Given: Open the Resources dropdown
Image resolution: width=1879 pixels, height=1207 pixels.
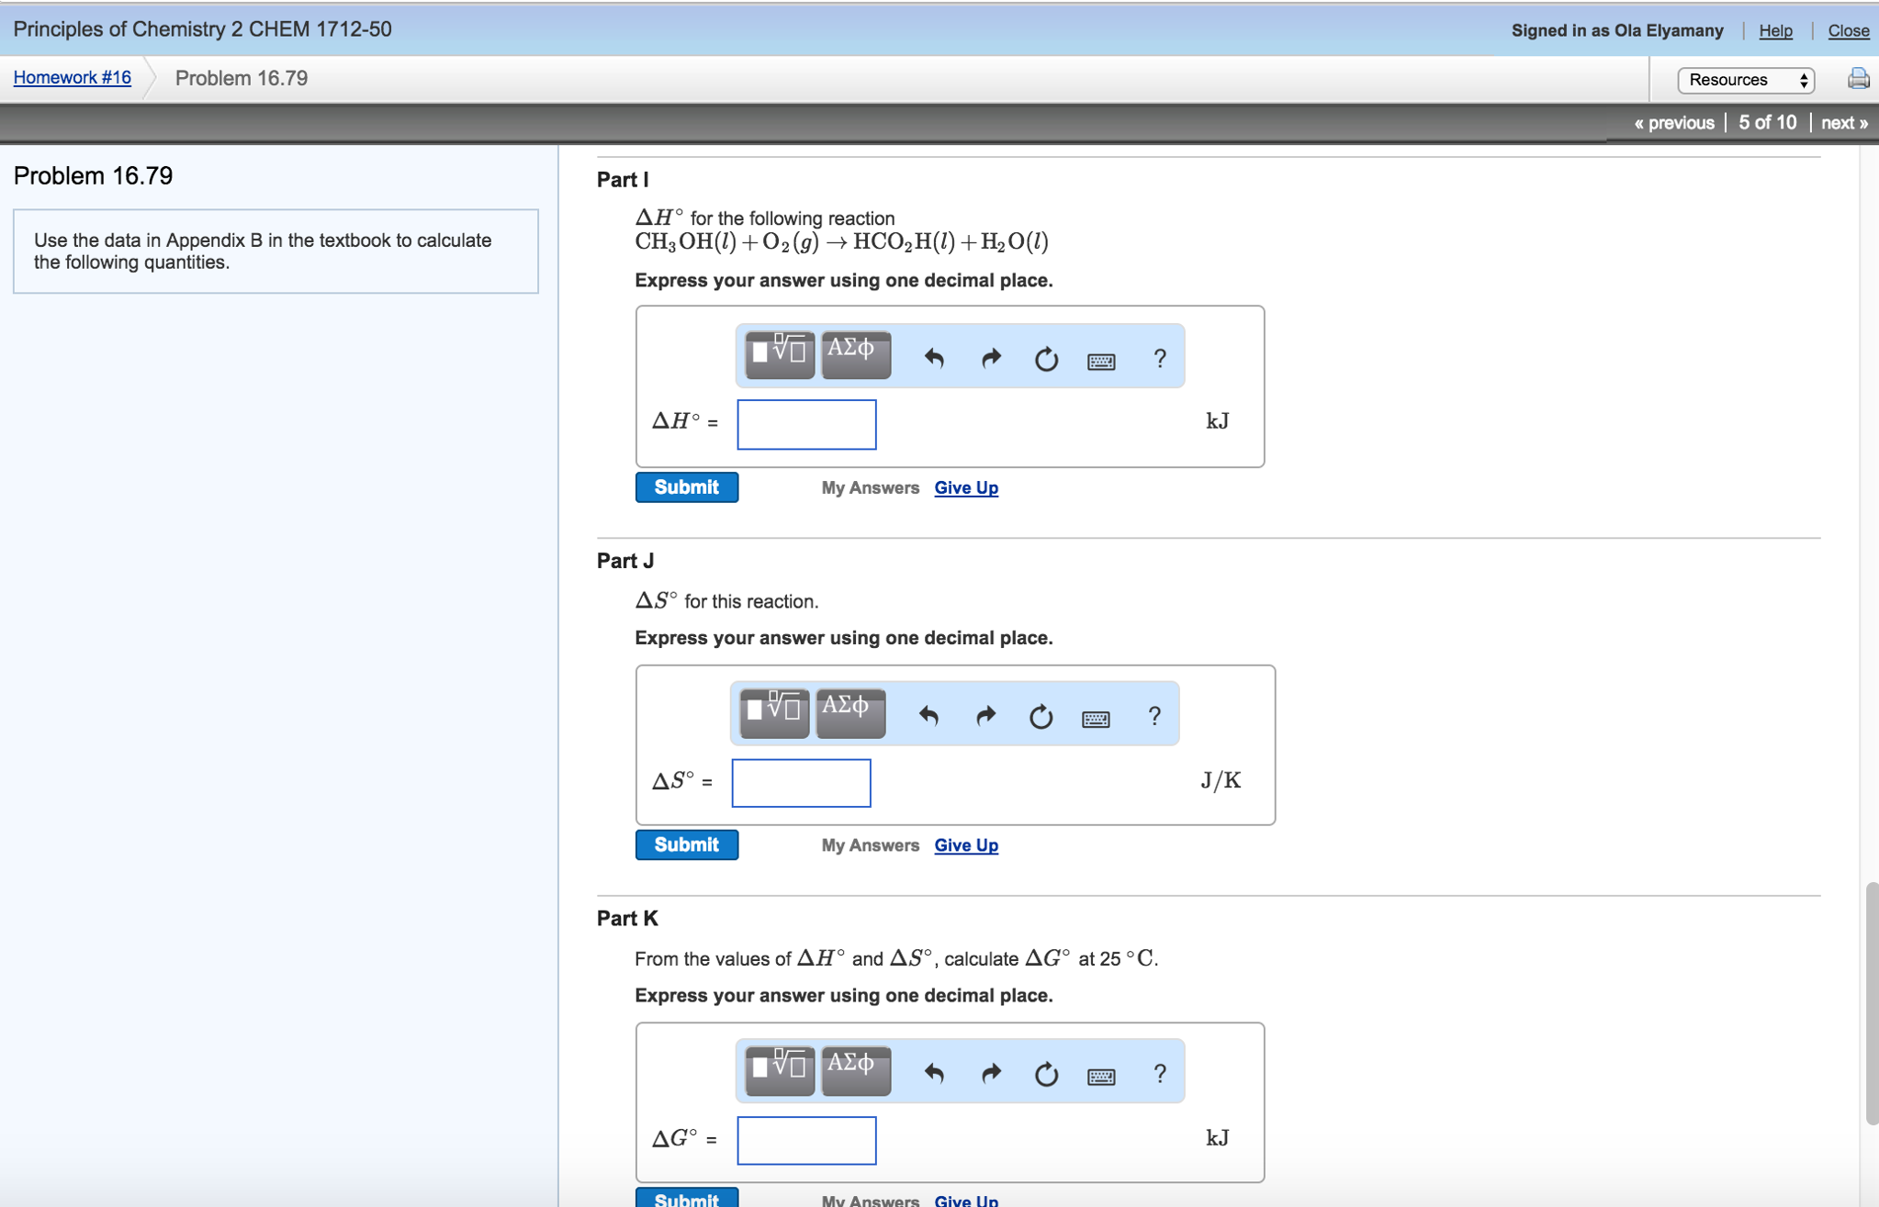Looking at the screenshot, I should coord(1744,79).
